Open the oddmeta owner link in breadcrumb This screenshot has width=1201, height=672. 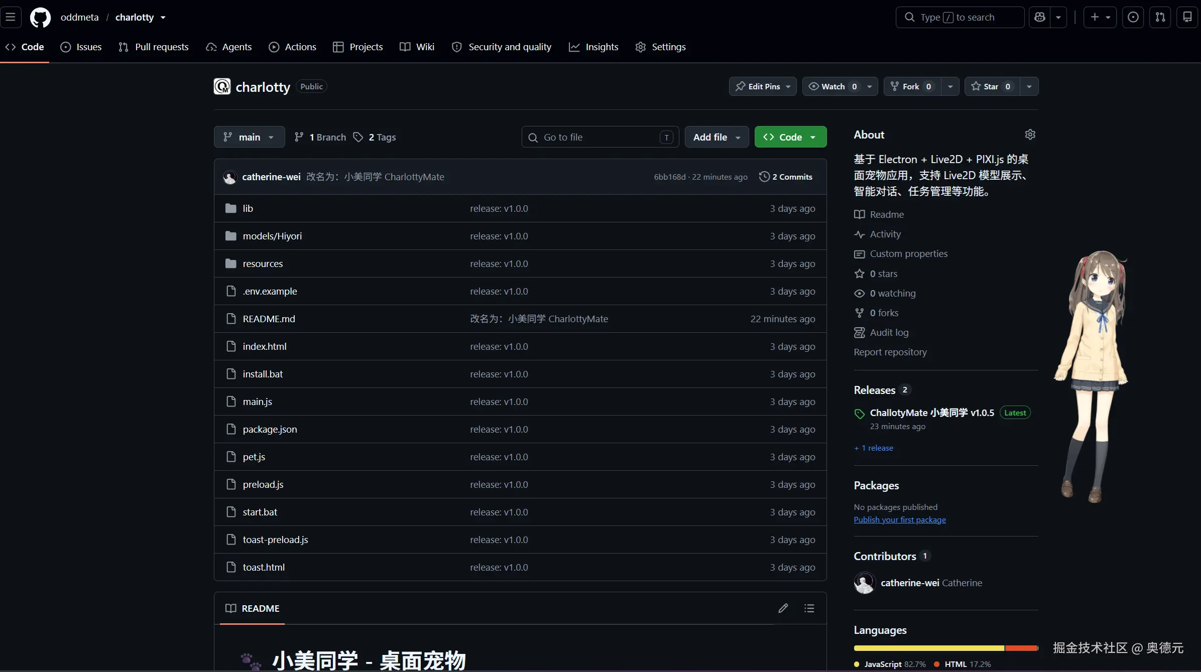tap(79, 17)
